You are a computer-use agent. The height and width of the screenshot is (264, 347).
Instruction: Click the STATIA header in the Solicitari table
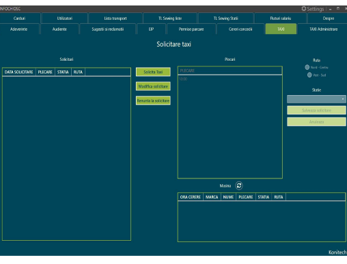click(x=63, y=72)
